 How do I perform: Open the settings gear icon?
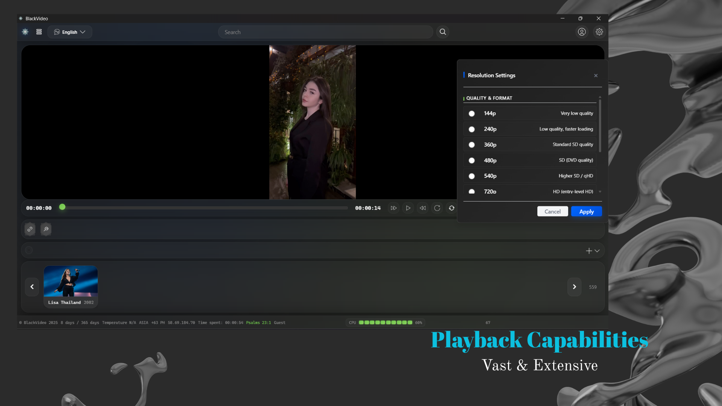pos(599,32)
